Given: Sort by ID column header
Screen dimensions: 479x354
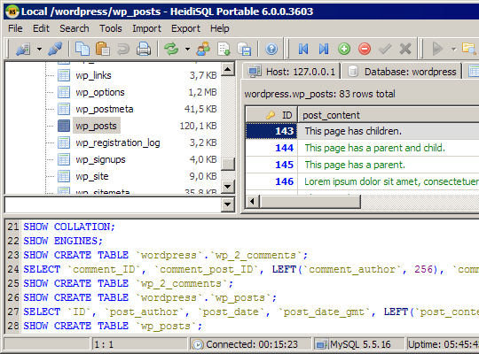Looking at the screenshot, I should click(271, 115).
